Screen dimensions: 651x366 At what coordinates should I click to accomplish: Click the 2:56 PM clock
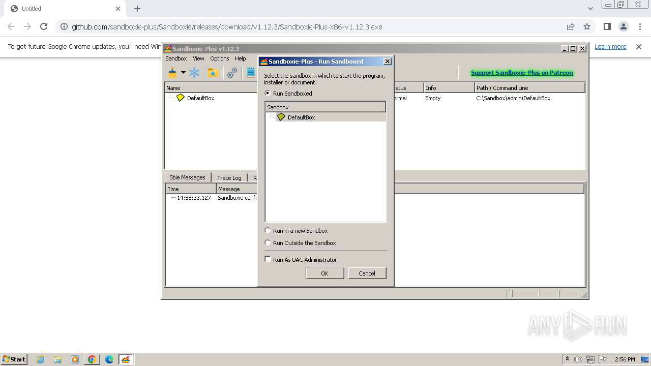(625, 359)
